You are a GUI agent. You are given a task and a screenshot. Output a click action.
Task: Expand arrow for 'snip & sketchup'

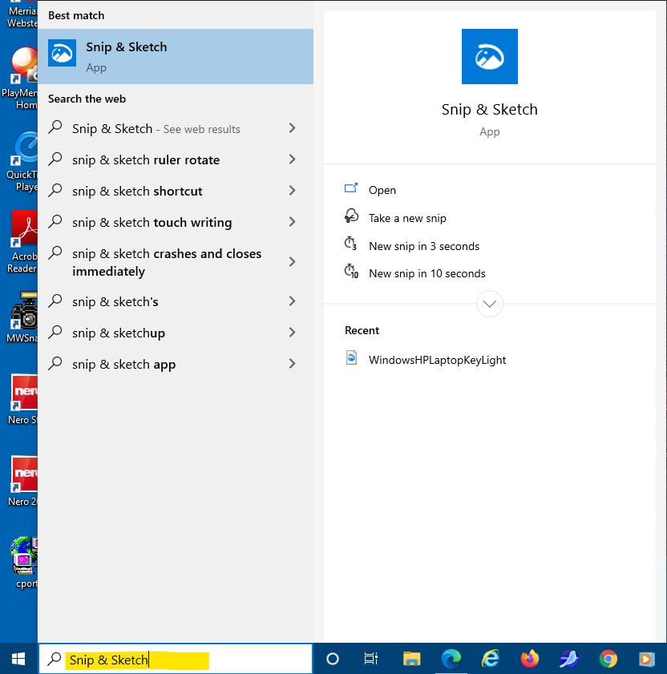tap(292, 333)
